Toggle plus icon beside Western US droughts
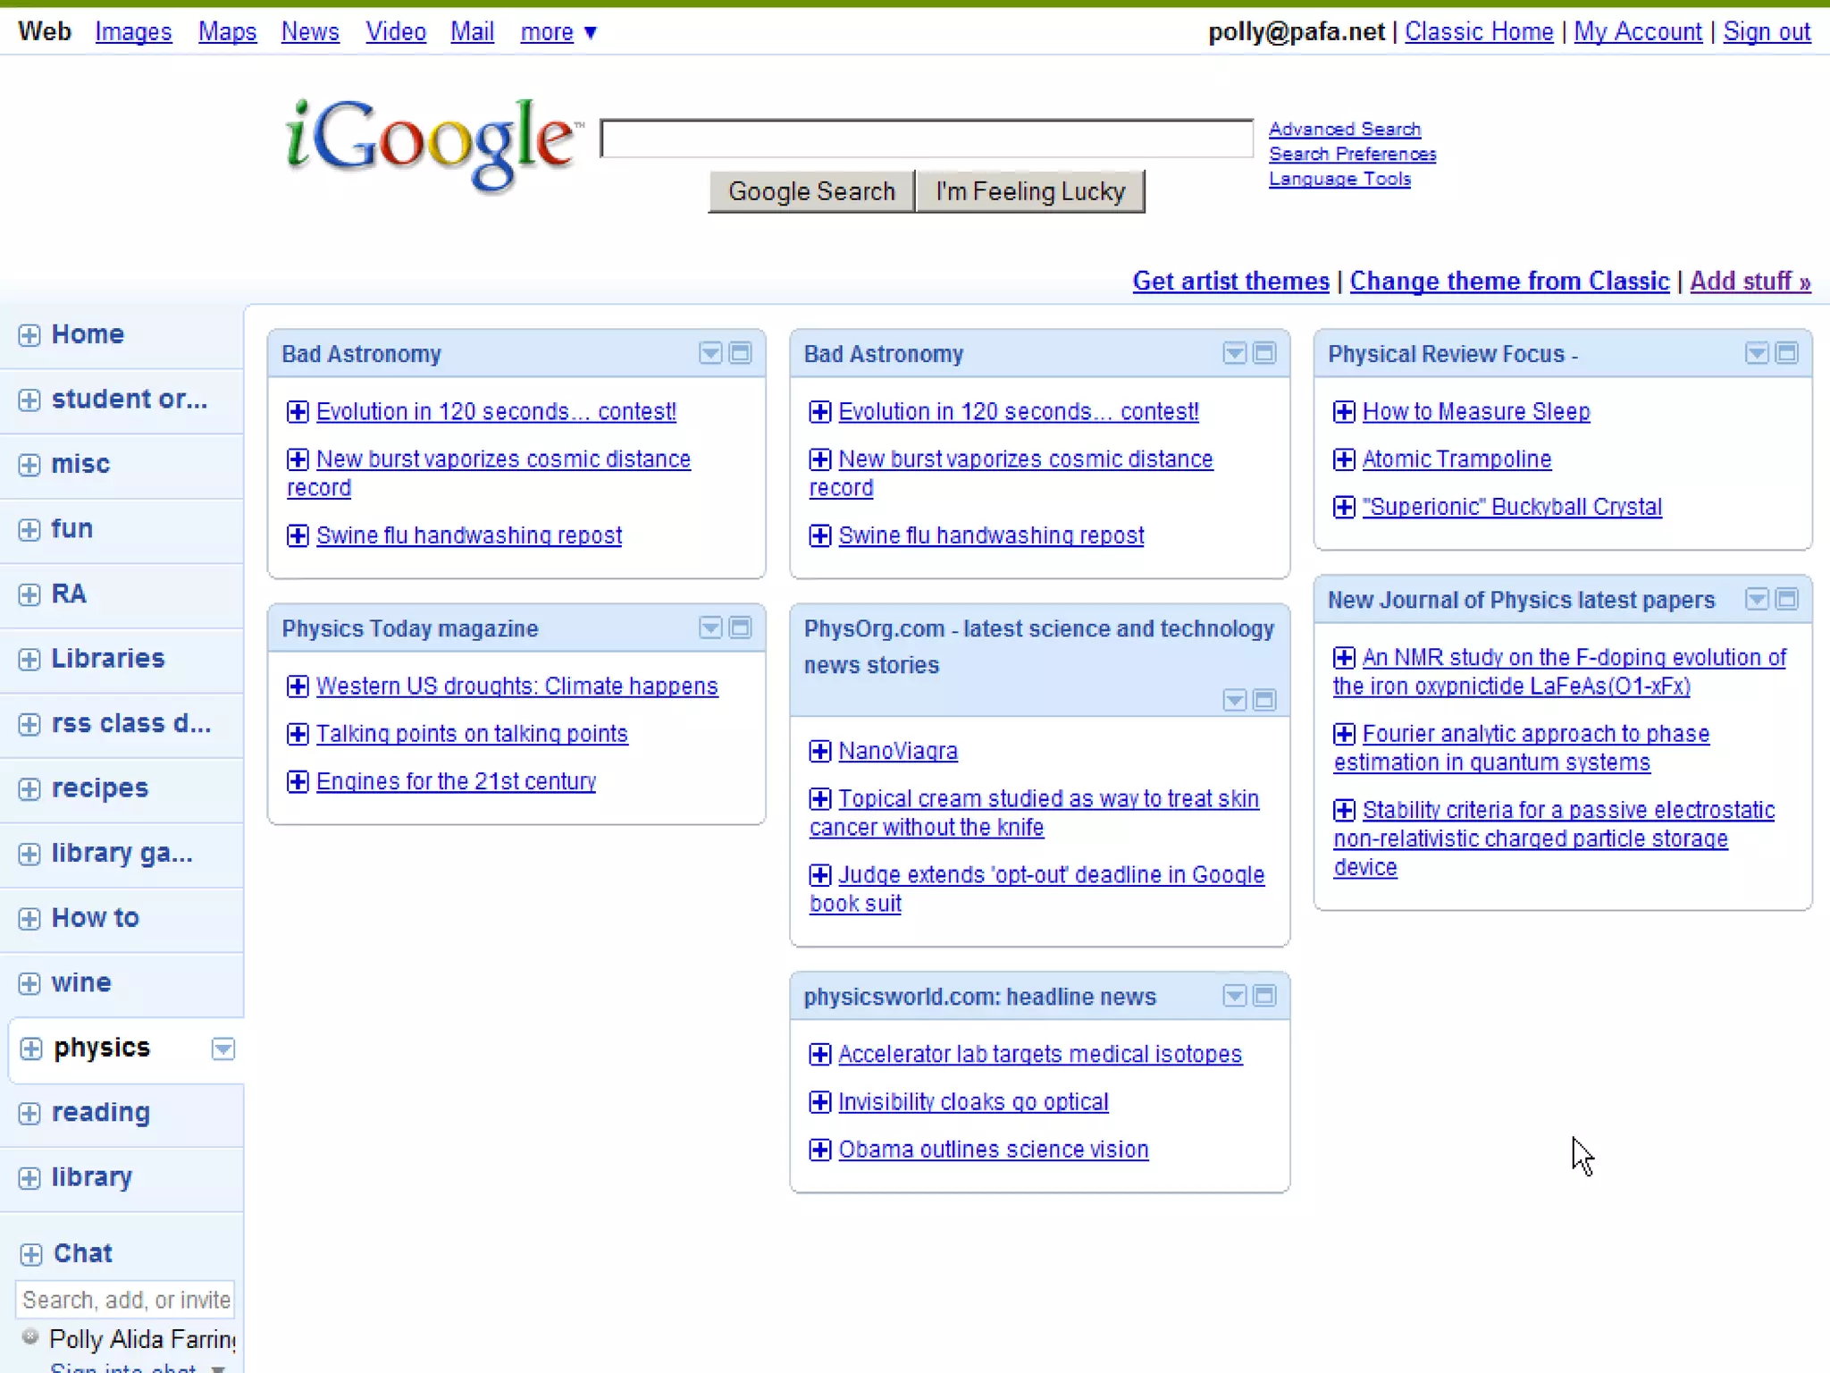 pyautogui.click(x=298, y=686)
